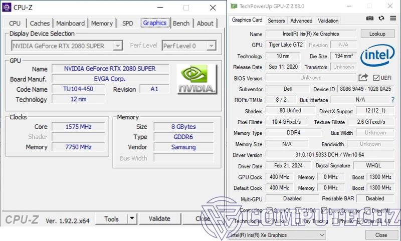Click the Validate button
Image resolution: width=401 pixels, height=241 pixels.
click(159, 219)
